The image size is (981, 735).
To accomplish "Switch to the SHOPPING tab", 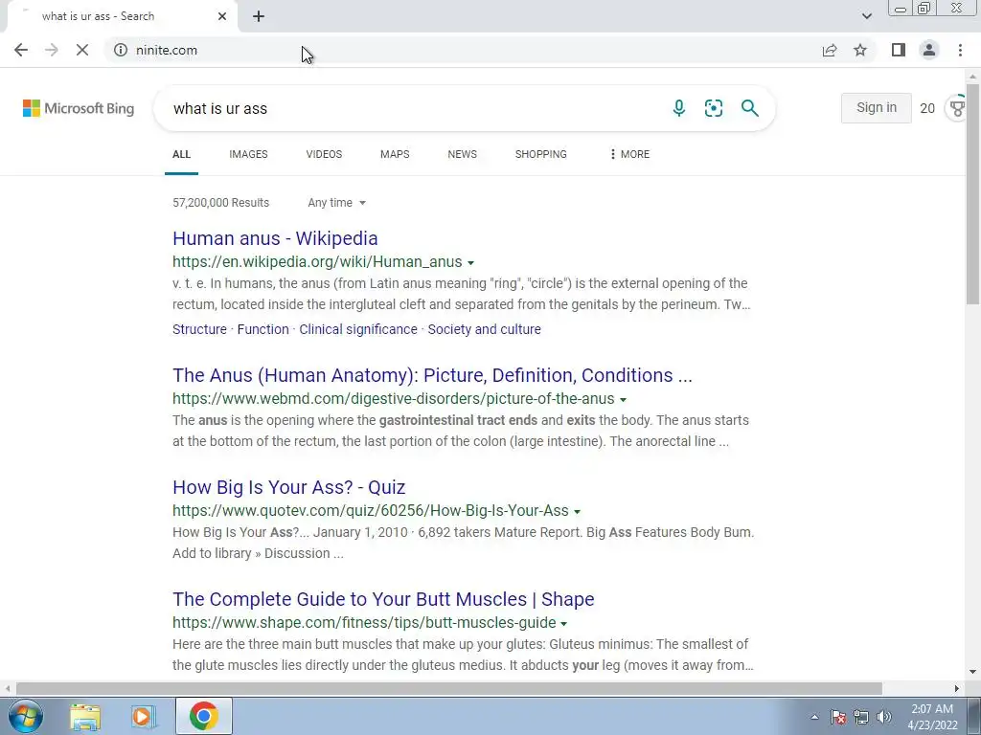I will 541,154.
